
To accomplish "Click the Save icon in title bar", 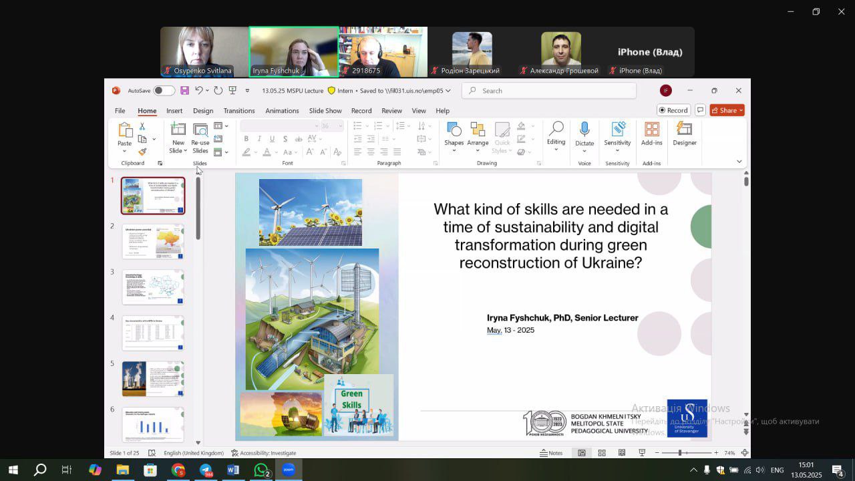I will (x=184, y=91).
